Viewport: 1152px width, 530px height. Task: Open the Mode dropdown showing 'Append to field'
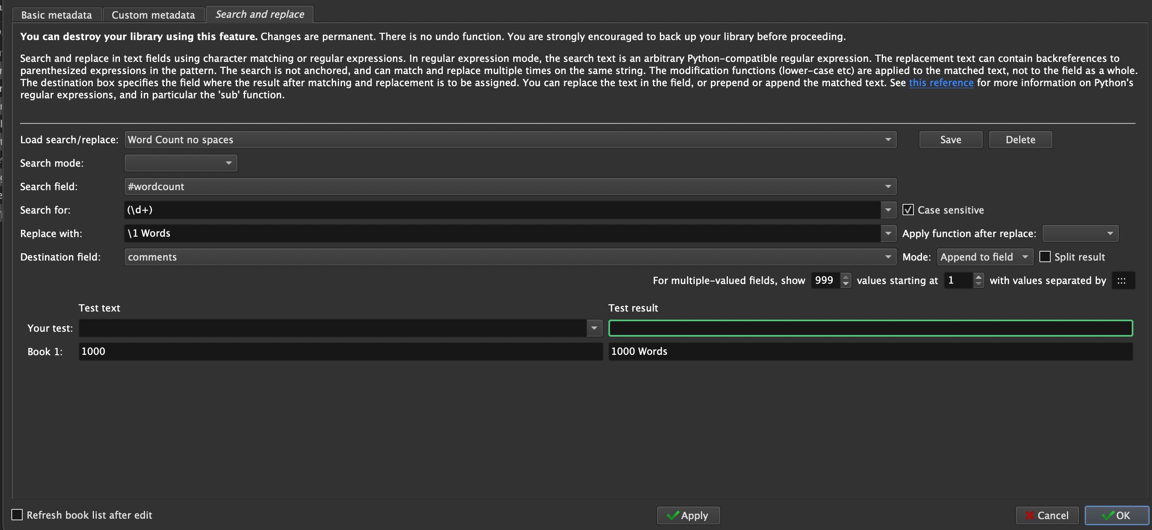pyautogui.click(x=984, y=257)
